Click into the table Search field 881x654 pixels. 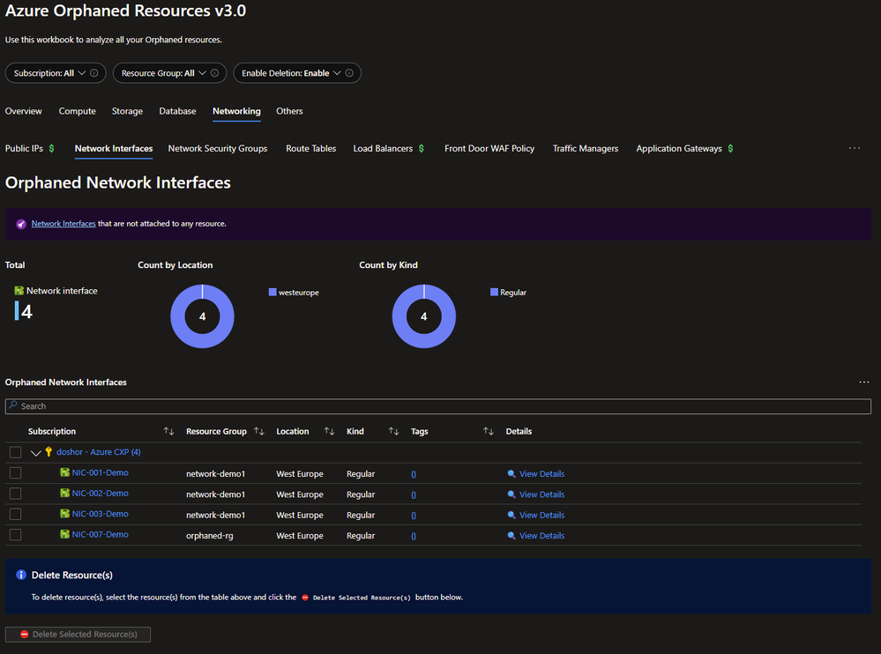click(438, 406)
